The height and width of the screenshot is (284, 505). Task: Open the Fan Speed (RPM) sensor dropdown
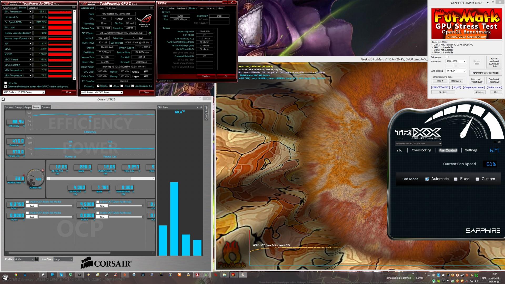(x=31, y=22)
